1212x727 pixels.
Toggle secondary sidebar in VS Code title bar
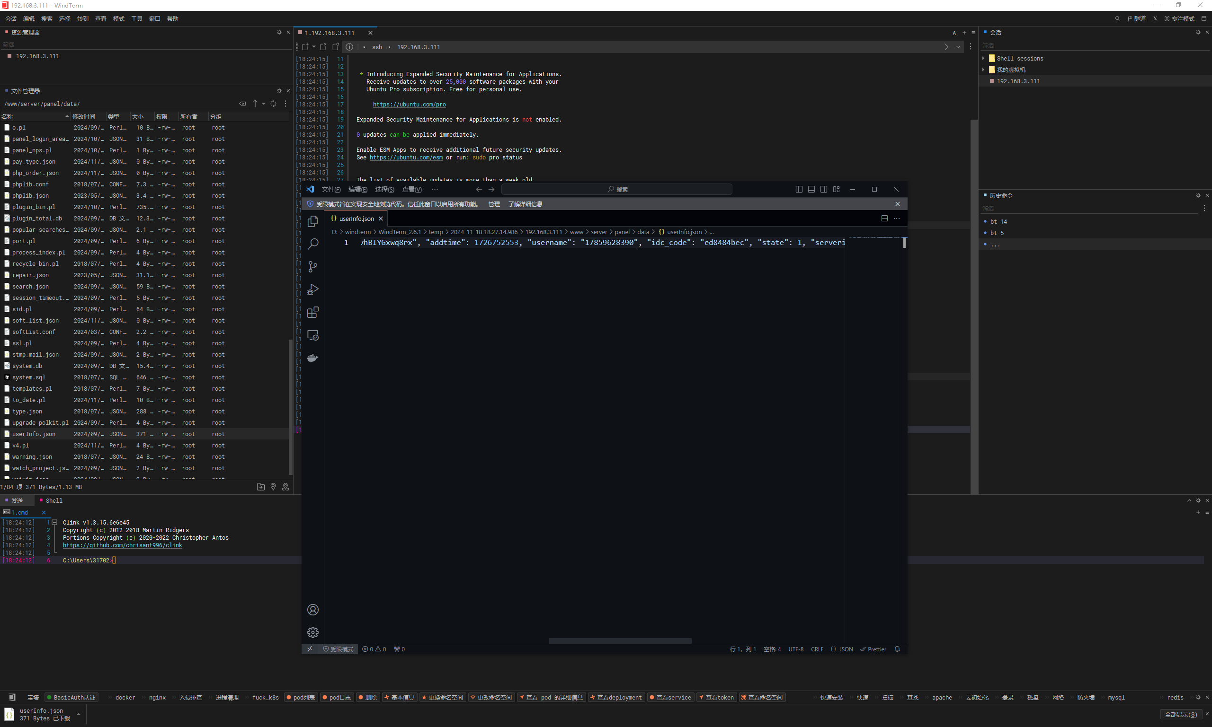[824, 190]
